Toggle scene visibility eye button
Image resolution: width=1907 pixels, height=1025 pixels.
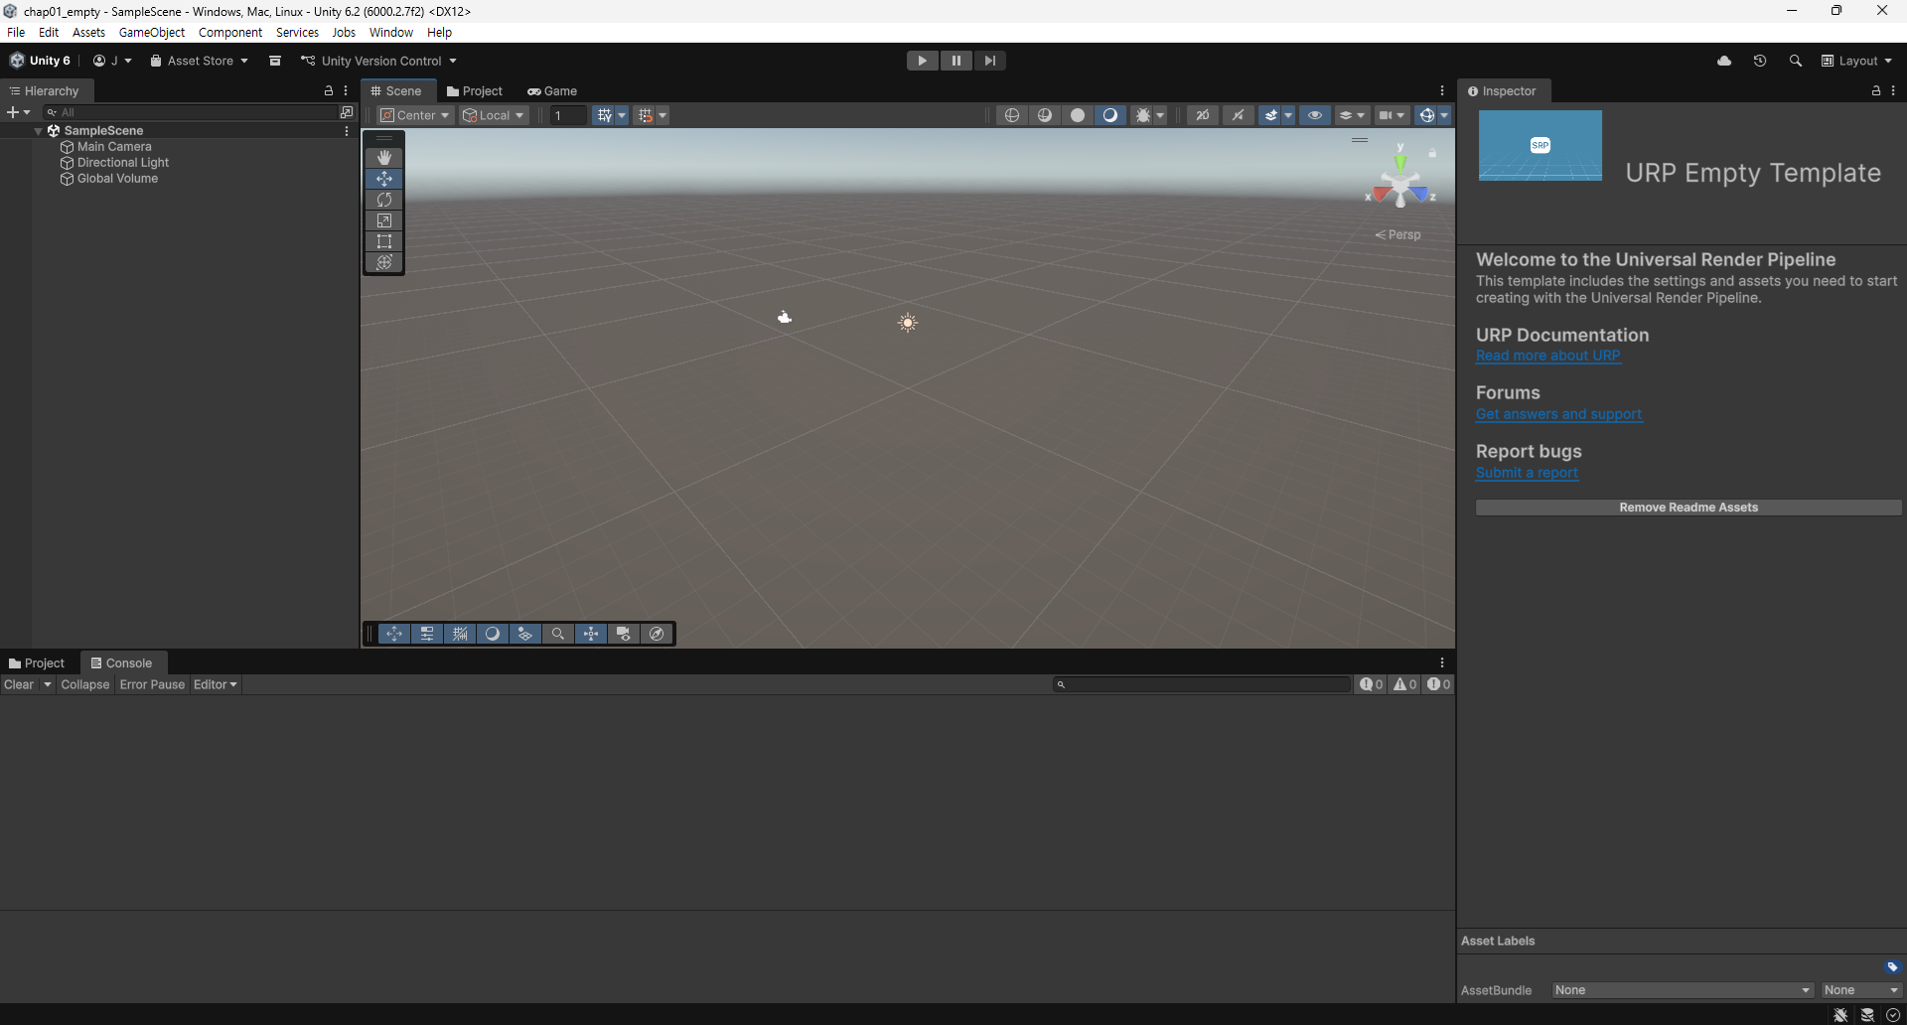(1315, 115)
